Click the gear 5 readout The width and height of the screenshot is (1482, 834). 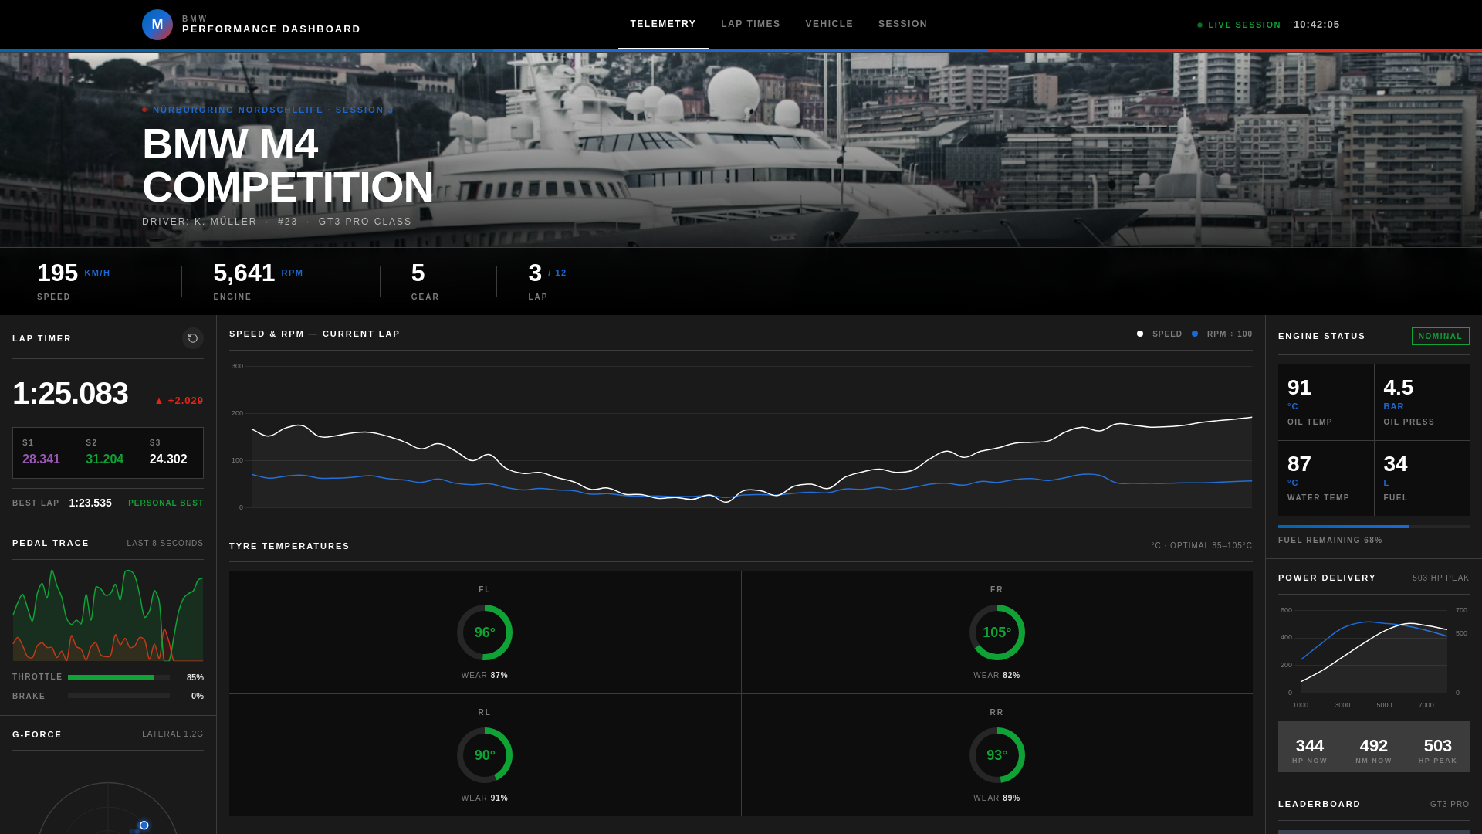tap(425, 281)
